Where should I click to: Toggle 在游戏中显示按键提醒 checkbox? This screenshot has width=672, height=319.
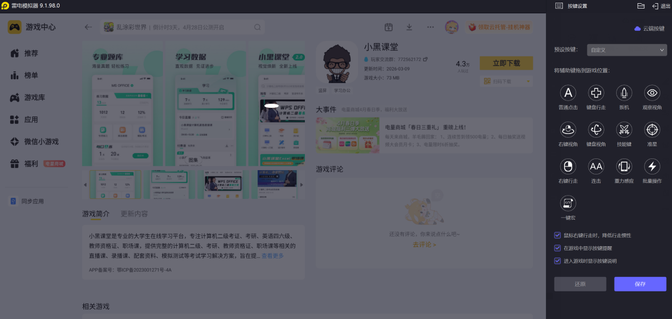pyautogui.click(x=557, y=248)
